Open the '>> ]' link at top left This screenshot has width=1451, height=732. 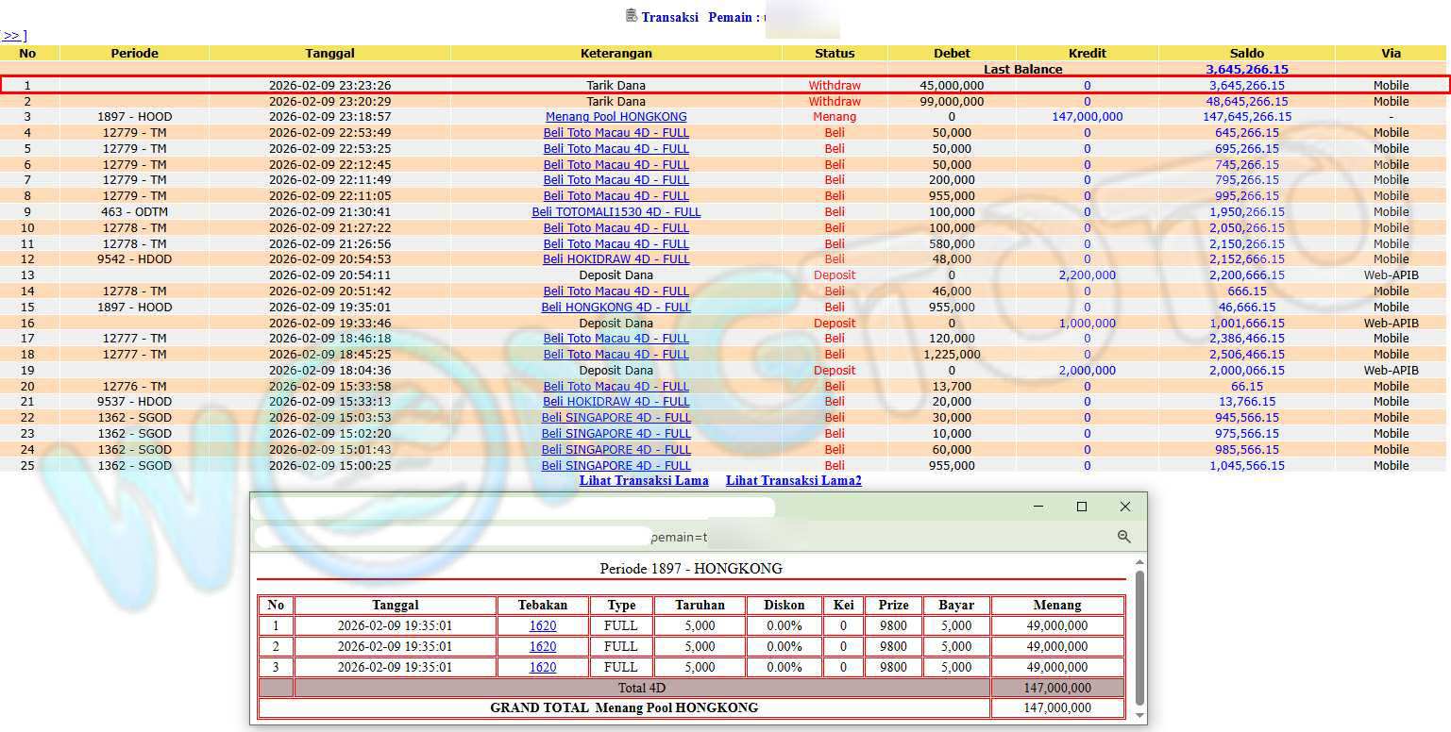point(13,36)
